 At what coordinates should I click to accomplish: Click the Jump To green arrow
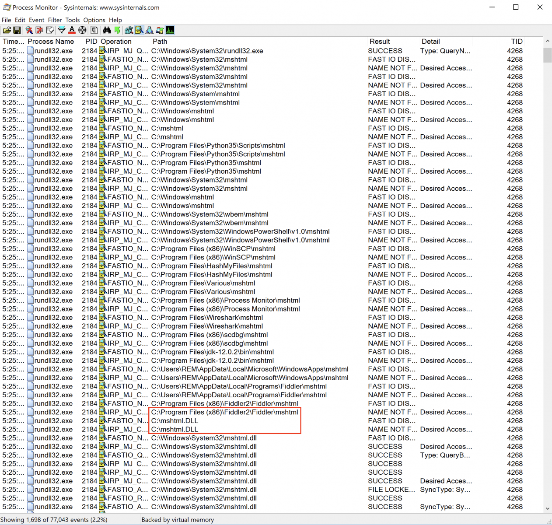[117, 30]
